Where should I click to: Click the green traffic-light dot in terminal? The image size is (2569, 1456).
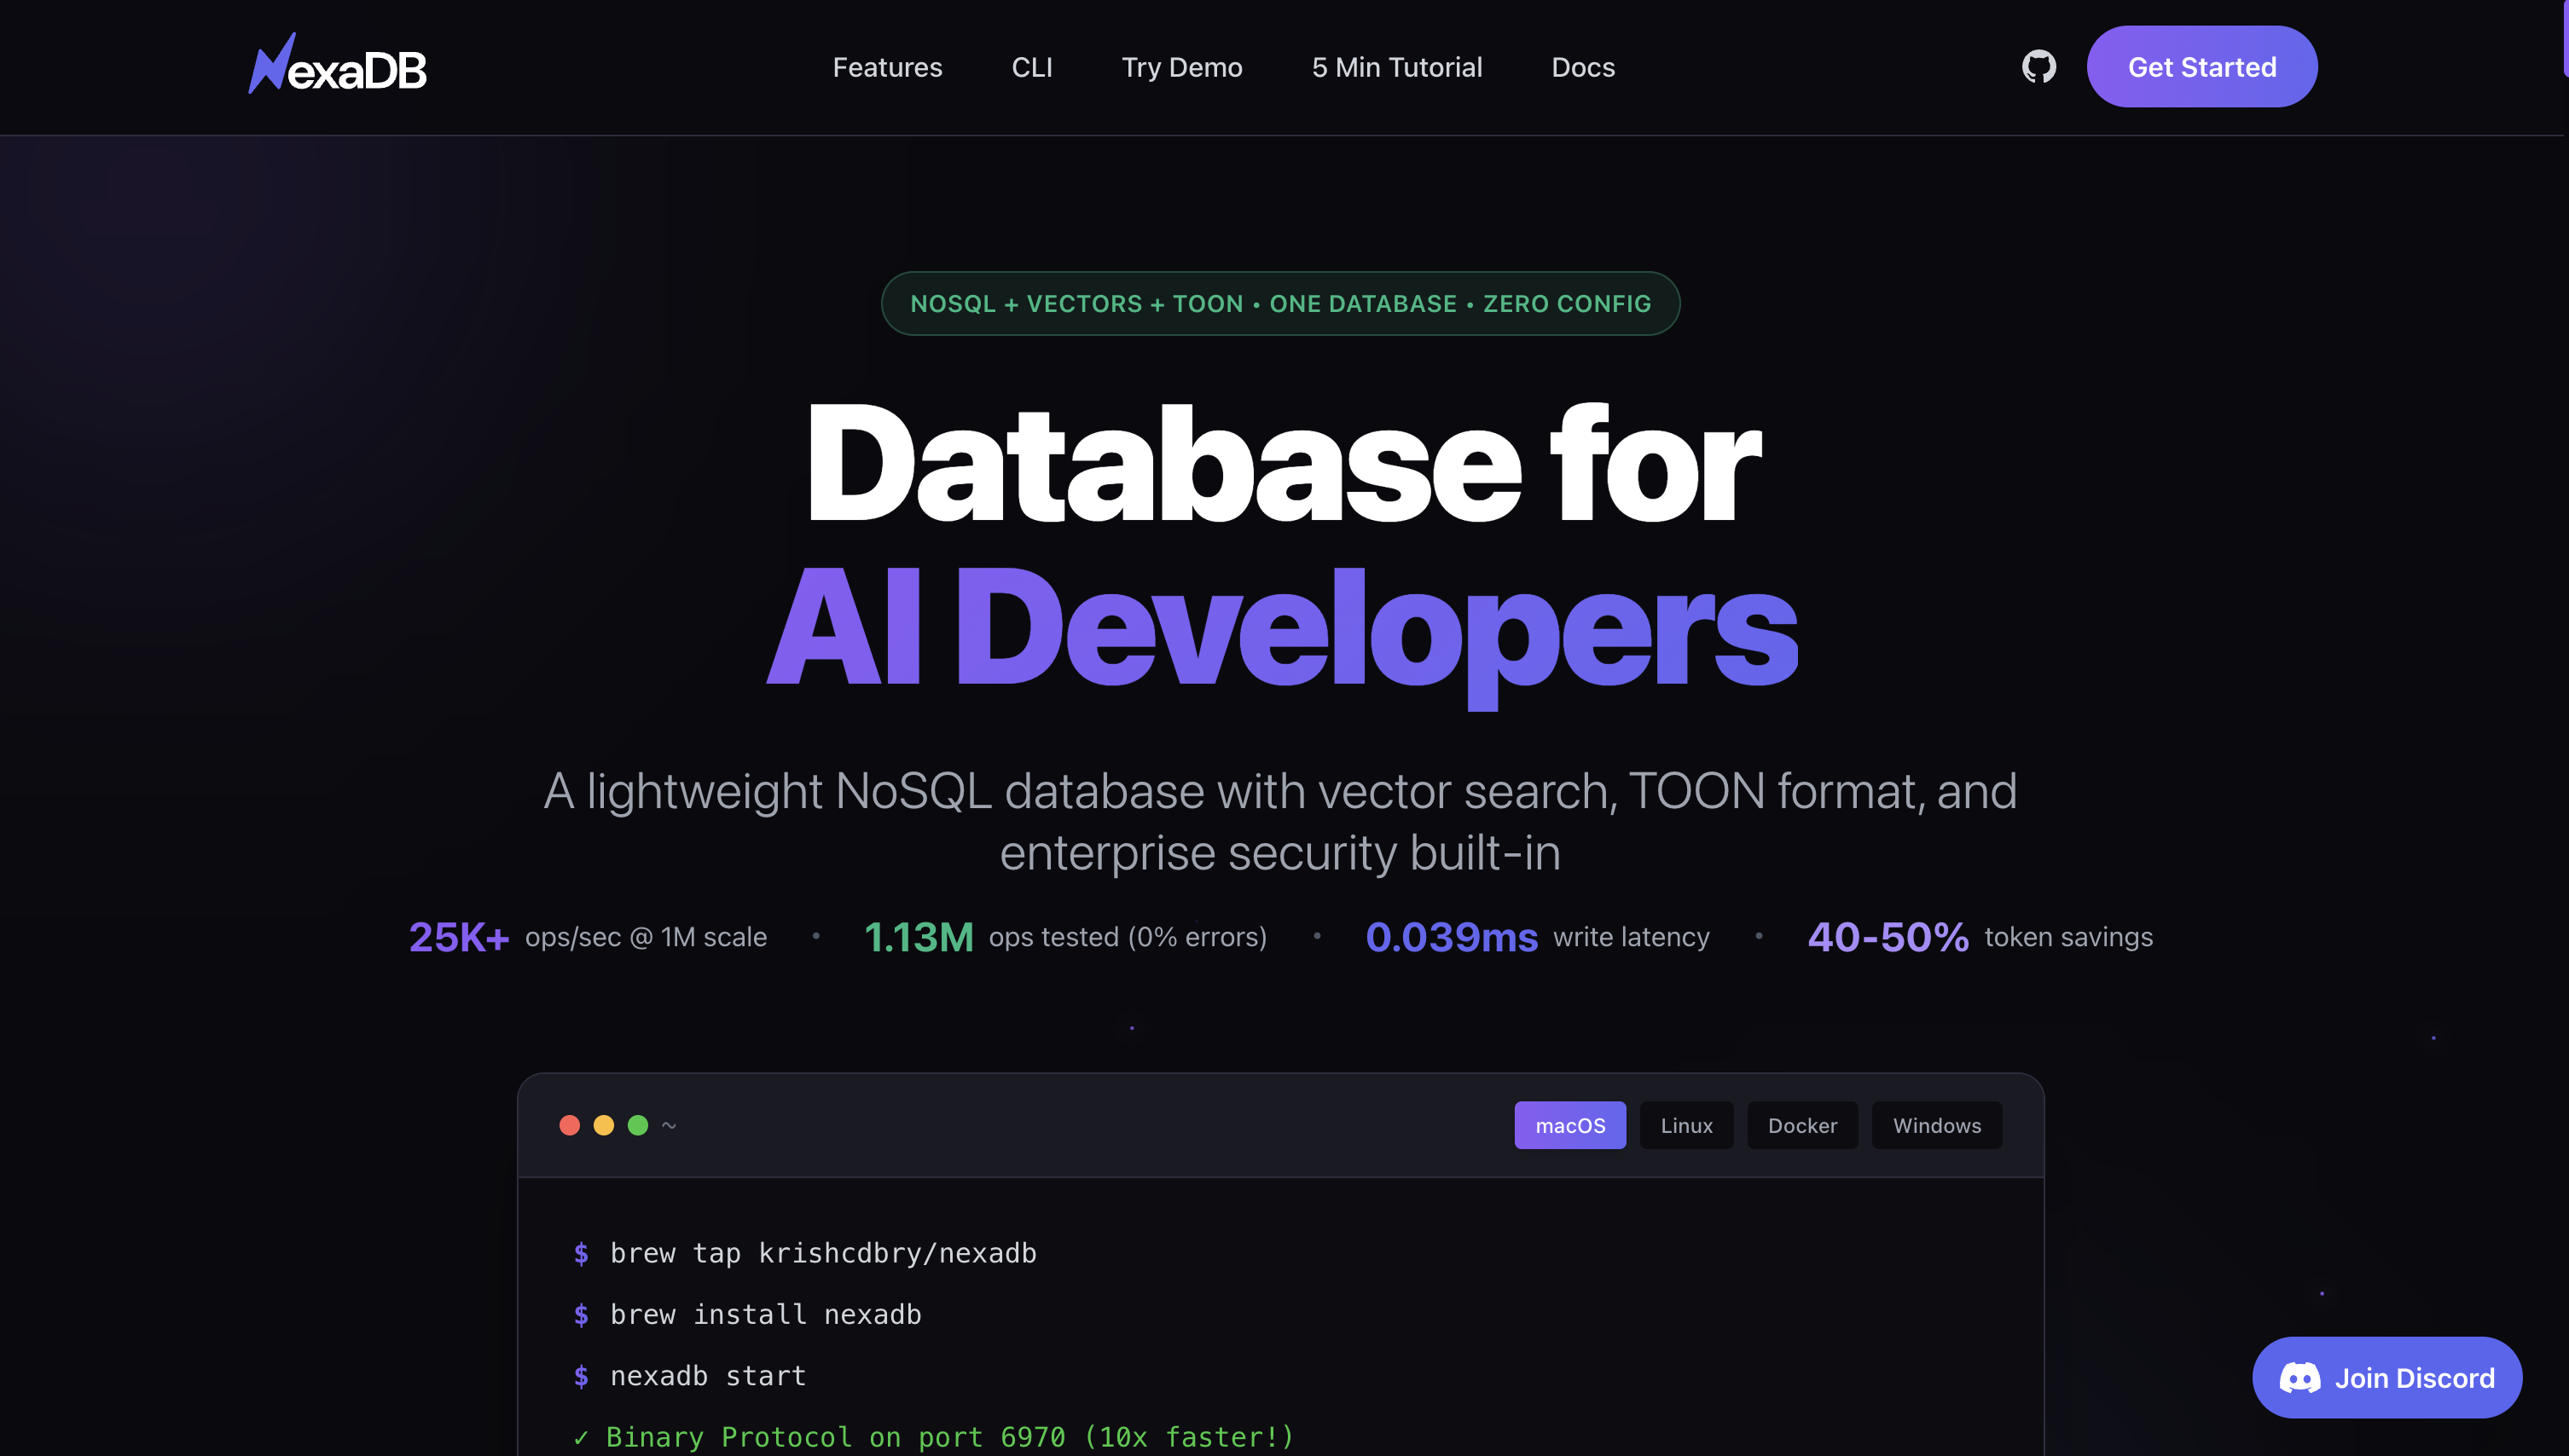pyautogui.click(x=637, y=1125)
